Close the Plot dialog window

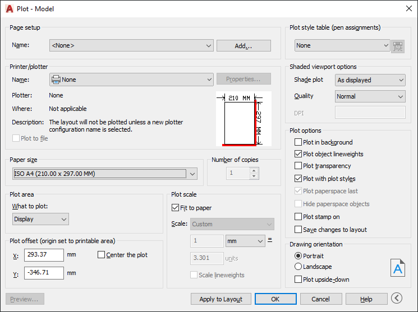(408, 8)
